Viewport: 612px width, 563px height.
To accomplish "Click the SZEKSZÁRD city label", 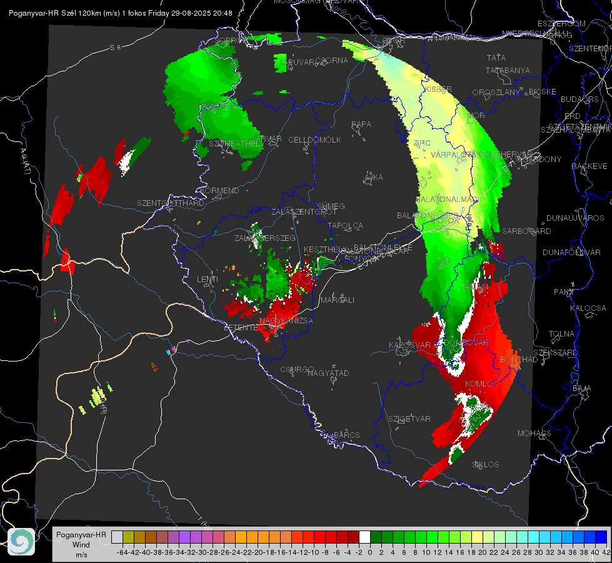I will click(555, 352).
